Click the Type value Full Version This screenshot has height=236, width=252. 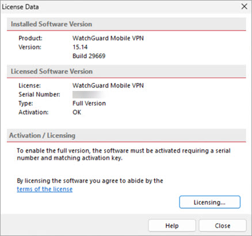tap(89, 103)
